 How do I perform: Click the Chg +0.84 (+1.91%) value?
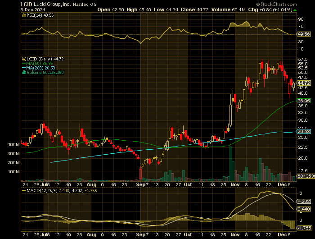(x=270, y=9)
